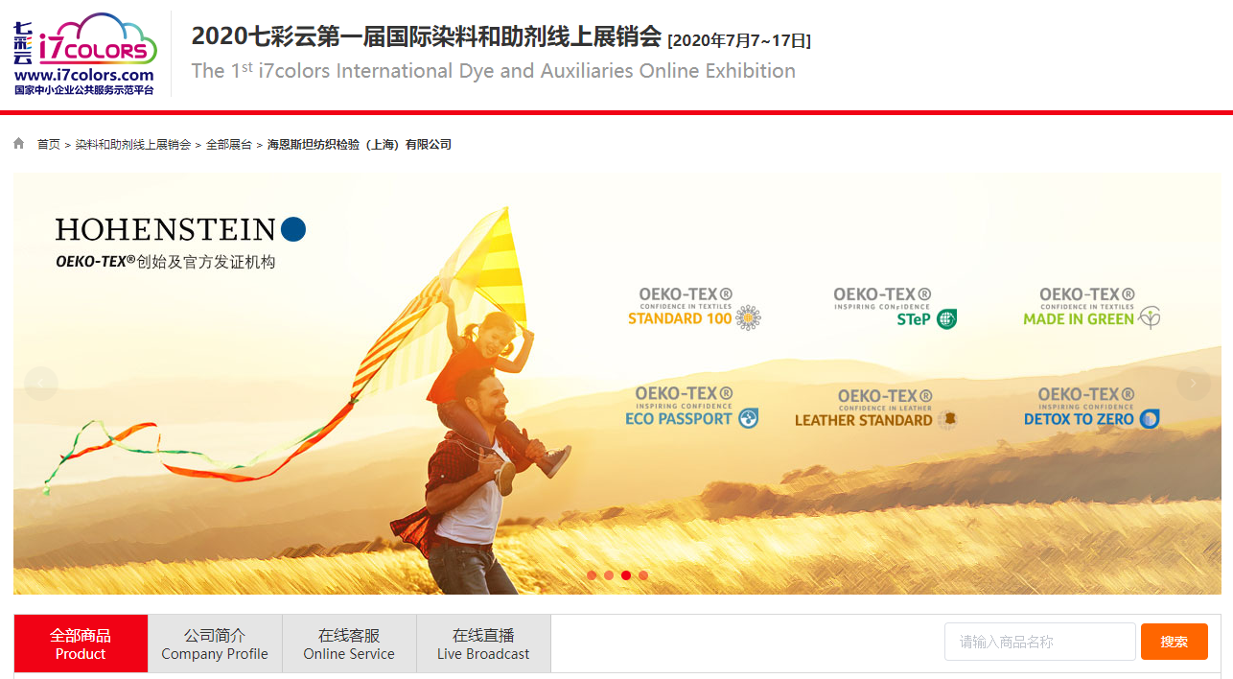Click the orange 搜索 search button
Screen dimensions: 1233x679
coord(1175,642)
